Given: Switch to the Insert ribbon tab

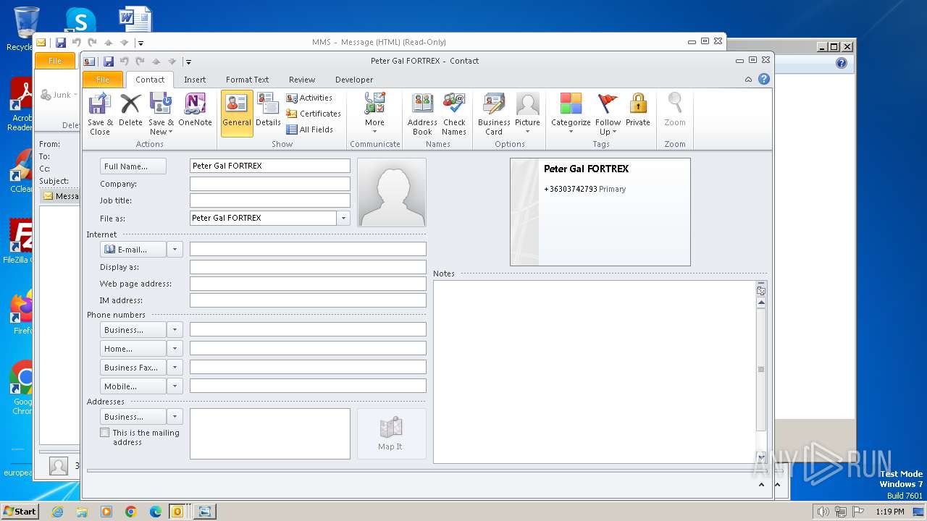Looking at the screenshot, I should pyautogui.click(x=195, y=80).
